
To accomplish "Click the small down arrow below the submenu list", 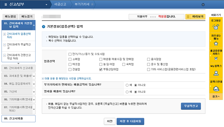I will coord(18,63).
